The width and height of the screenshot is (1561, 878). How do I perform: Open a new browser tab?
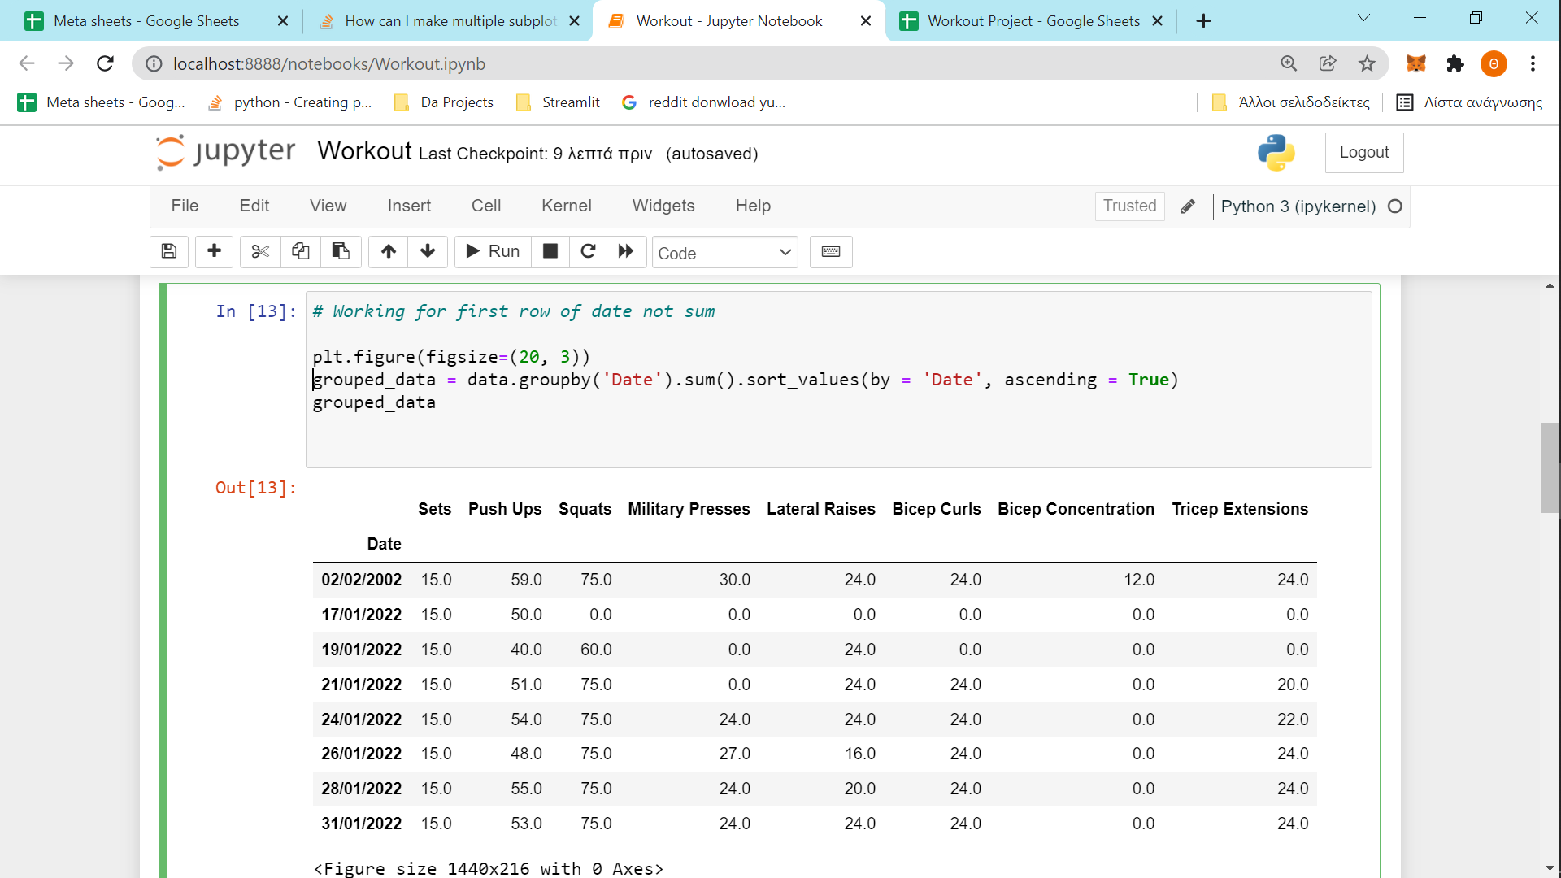(1204, 21)
